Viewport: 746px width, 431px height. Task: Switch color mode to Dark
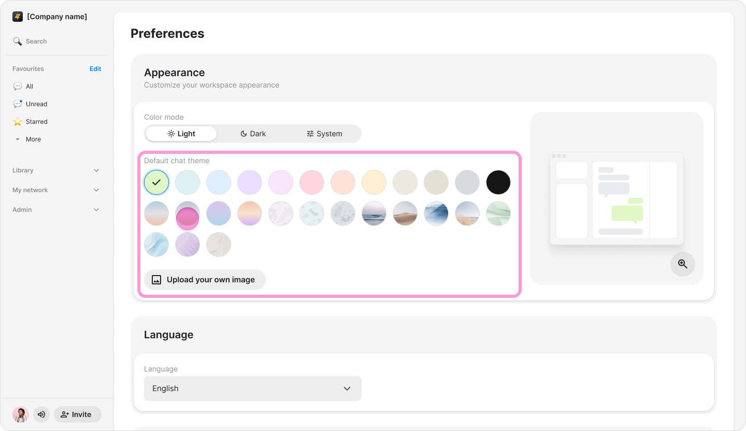[x=253, y=134]
